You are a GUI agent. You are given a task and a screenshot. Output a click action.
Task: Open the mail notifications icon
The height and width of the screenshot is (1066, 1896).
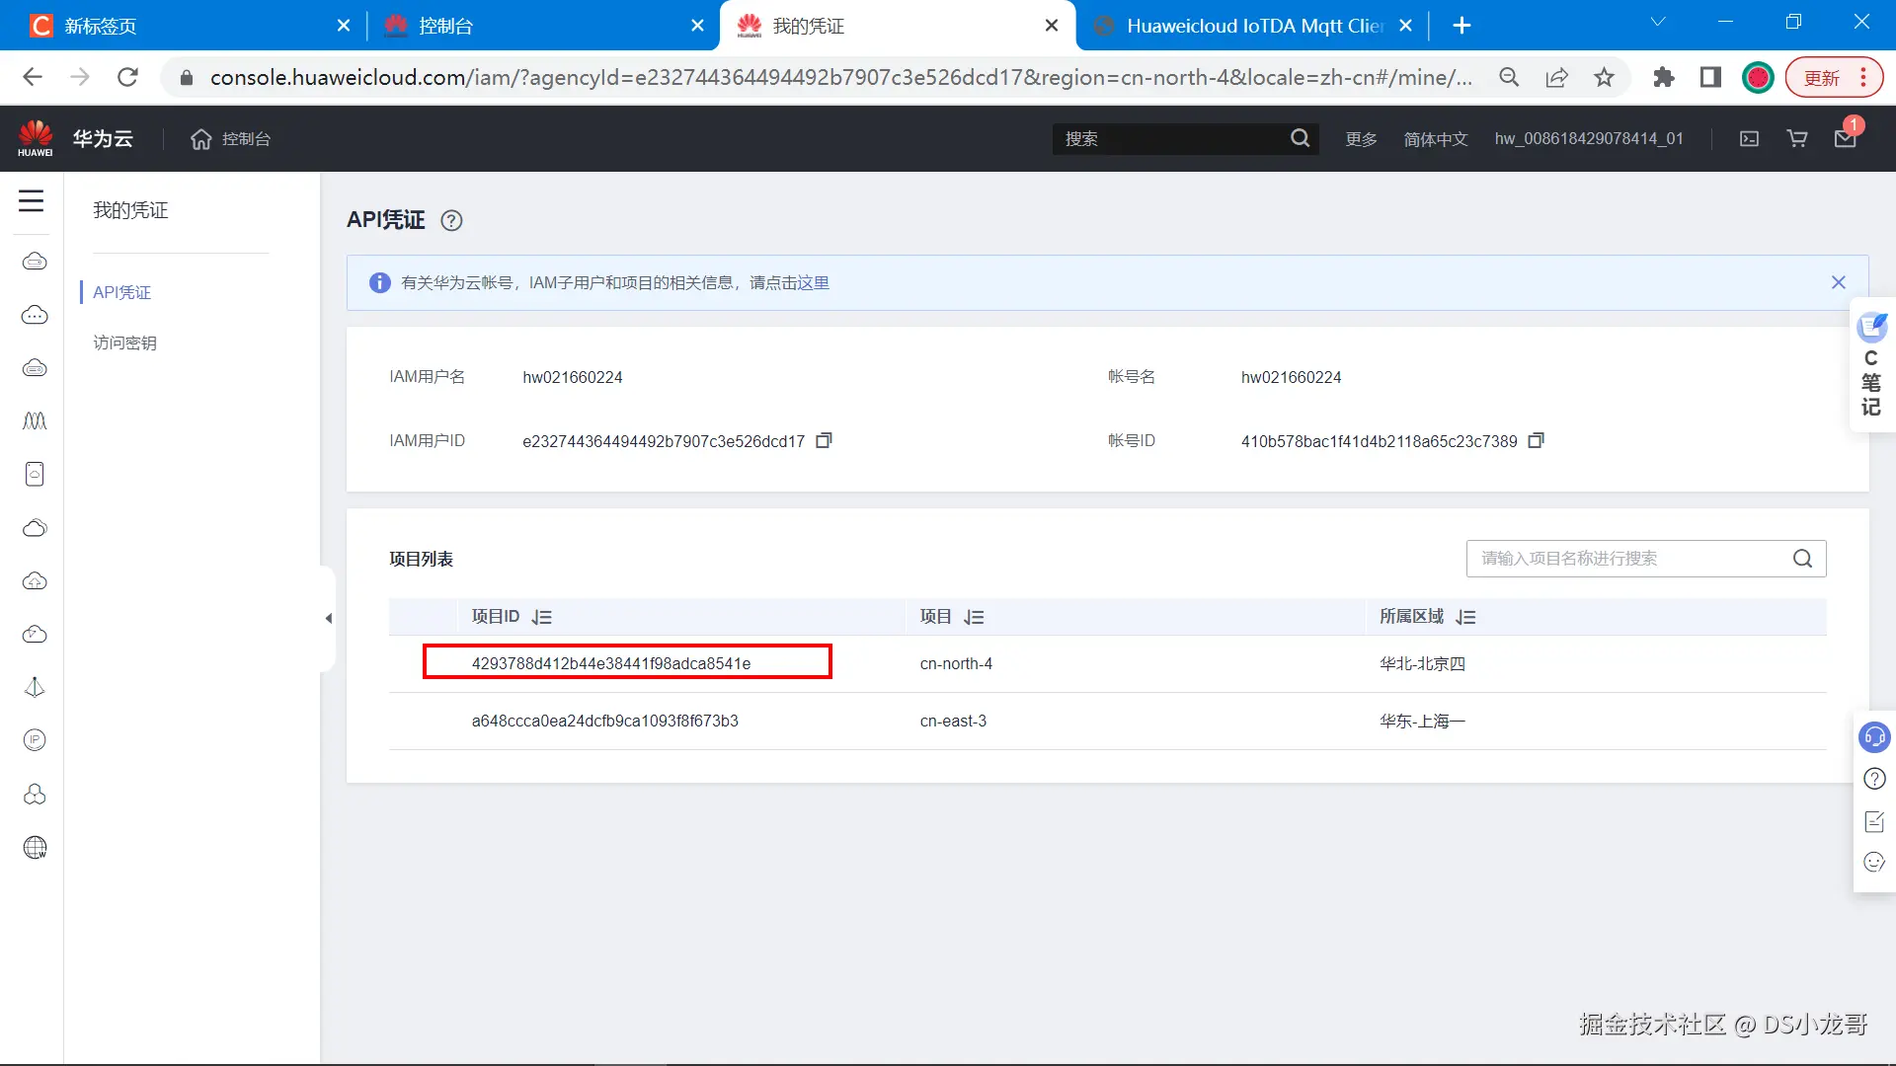tap(1845, 139)
